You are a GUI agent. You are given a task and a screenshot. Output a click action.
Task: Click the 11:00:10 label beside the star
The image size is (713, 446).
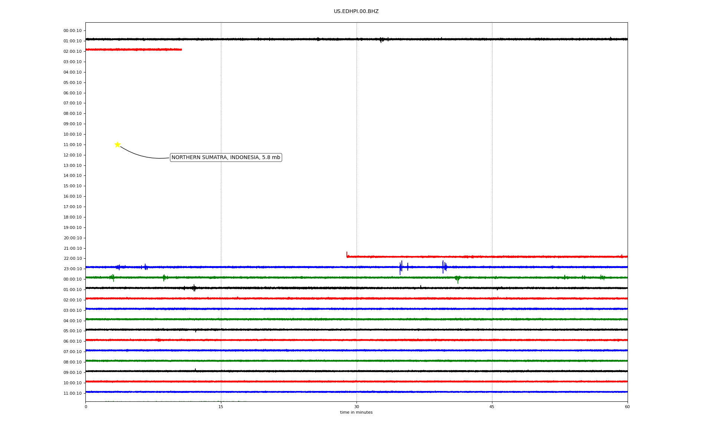72,145
